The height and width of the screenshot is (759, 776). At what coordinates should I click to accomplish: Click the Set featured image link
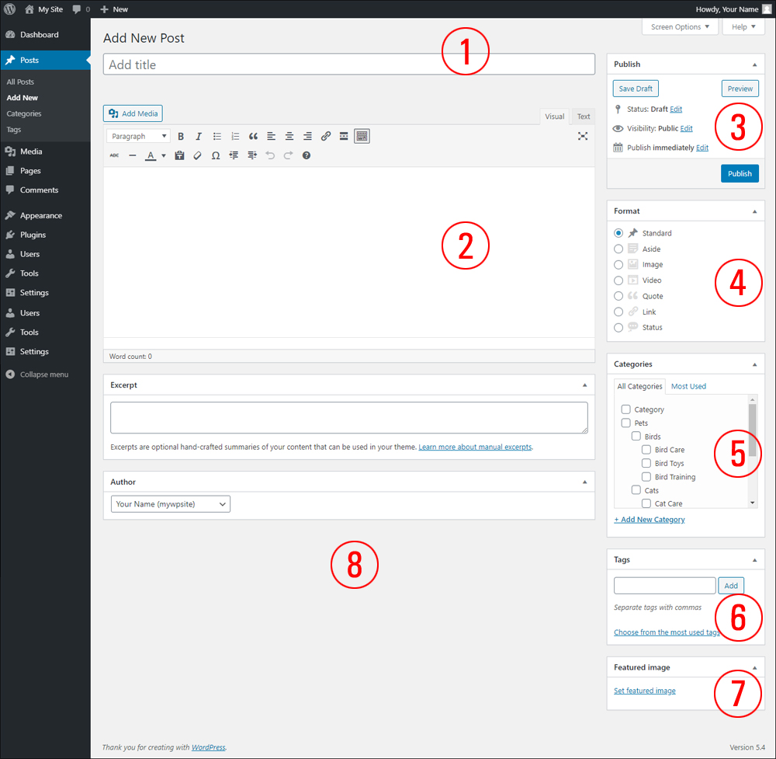(644, 691)
